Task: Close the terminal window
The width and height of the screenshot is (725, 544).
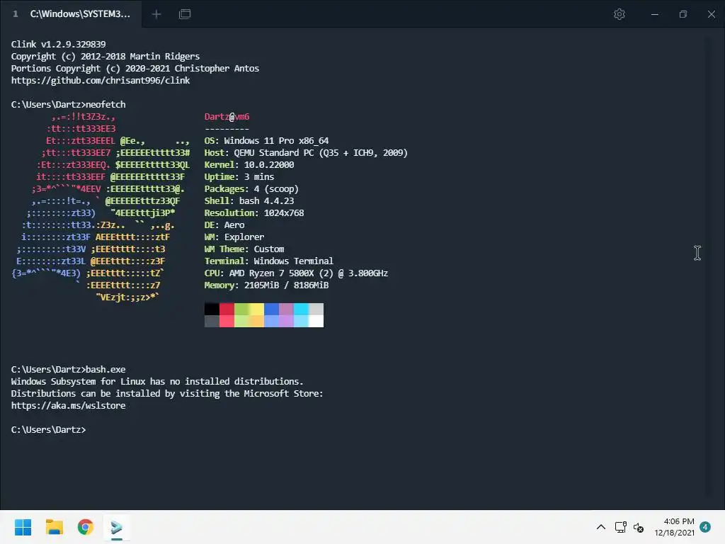Action: pos(711,14)
